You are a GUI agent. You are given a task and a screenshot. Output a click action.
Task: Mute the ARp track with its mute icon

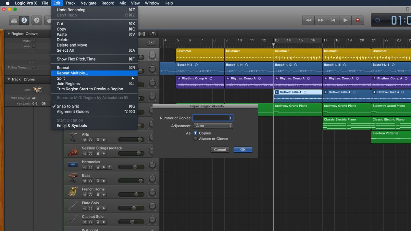(85, 140)
